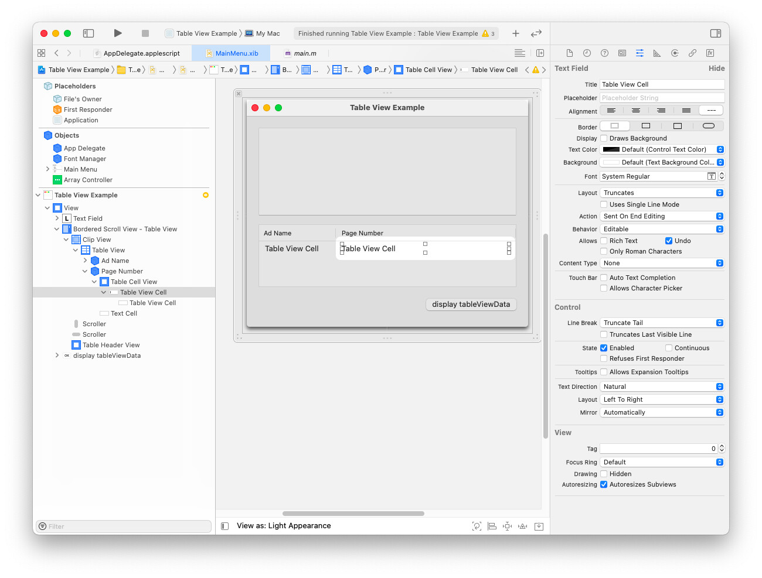762x578 pixels.
Task: Switch to AppDelegate.applescript tab
Action: click(136, 53)
